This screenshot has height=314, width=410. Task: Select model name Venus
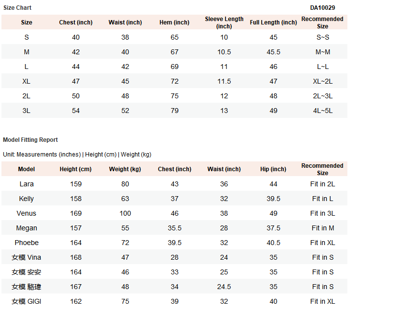(x=26, y=213)
